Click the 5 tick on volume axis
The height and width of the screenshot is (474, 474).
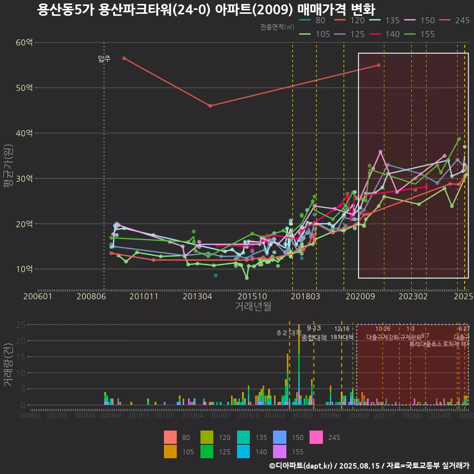pos(23,389)
